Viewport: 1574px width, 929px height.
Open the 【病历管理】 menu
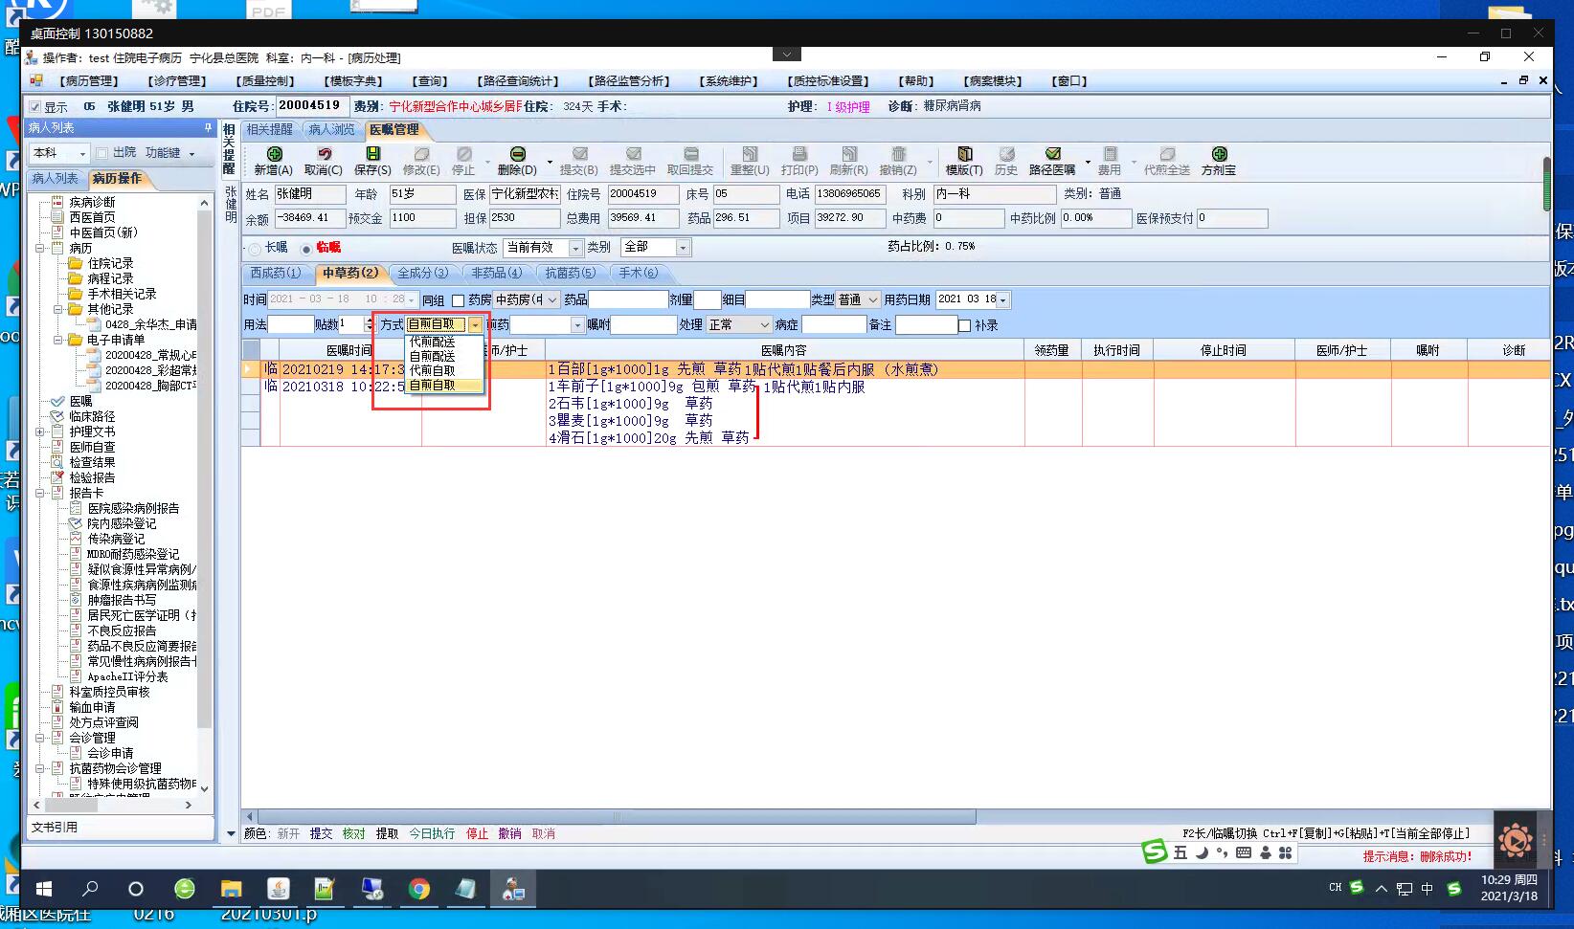[x=88, y=81]
